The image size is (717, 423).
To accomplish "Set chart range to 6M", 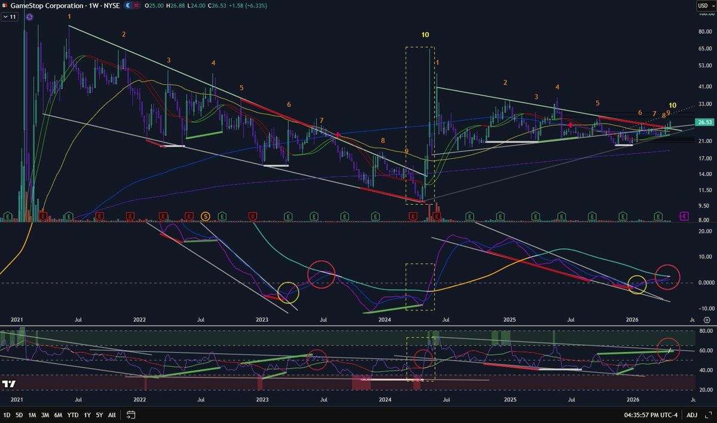I will 58,414.
